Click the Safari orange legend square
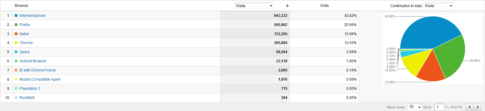This screenshot has width=485, height=111. (x=16, y=34)
